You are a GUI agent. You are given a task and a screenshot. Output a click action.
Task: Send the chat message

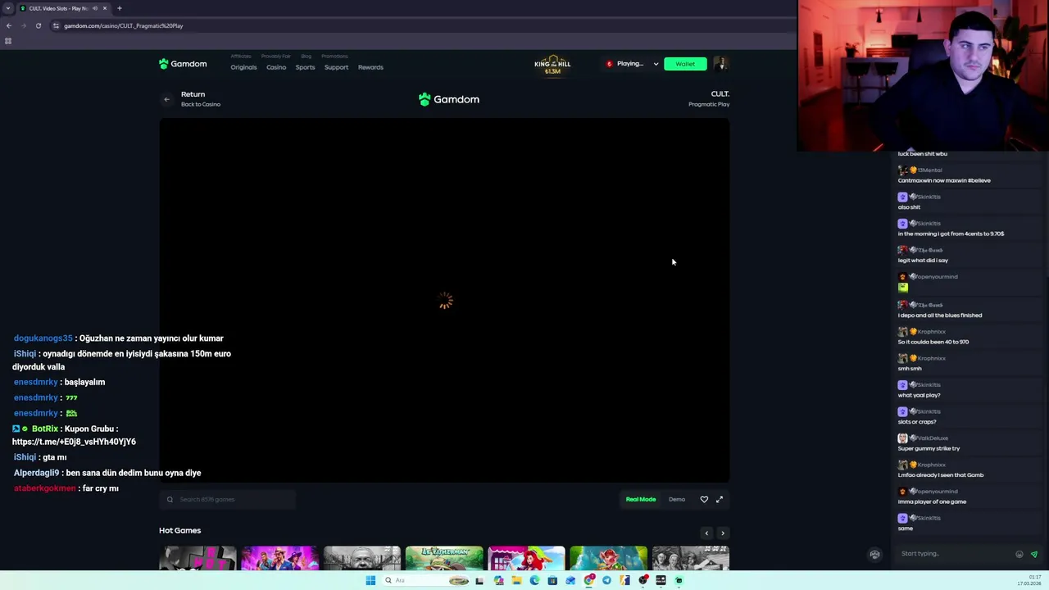coord(1034,554)
